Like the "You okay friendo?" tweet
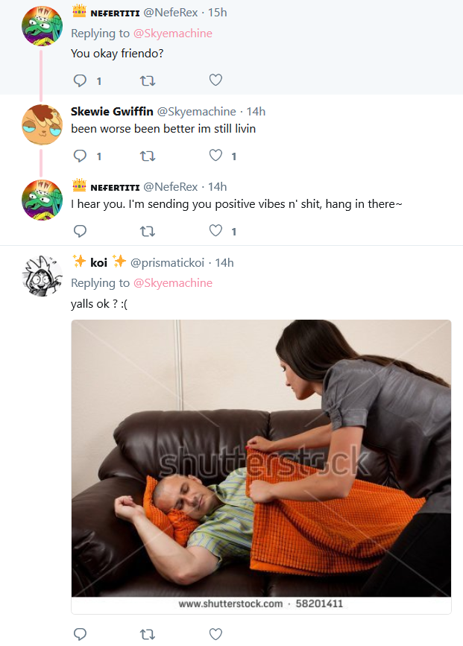 [215, 80]
